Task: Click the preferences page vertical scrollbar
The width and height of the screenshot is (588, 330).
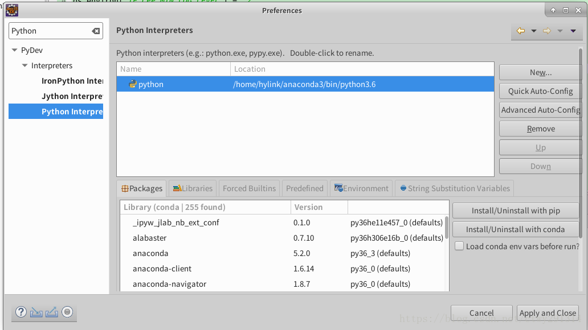Action: (581, 142)
